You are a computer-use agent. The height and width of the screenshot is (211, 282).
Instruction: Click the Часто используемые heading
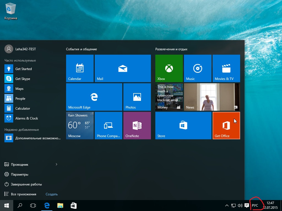point(20,60)
